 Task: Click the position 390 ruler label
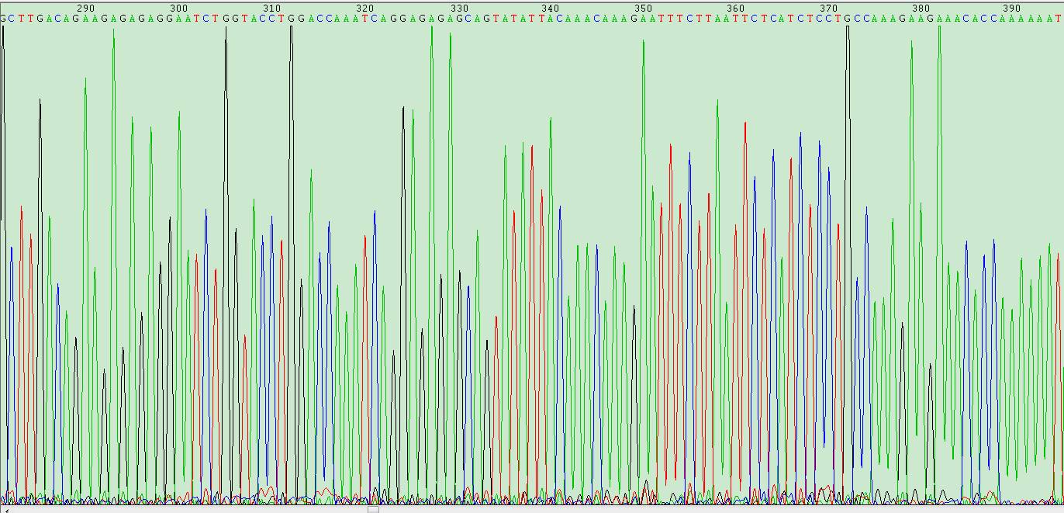[1012, 8]
